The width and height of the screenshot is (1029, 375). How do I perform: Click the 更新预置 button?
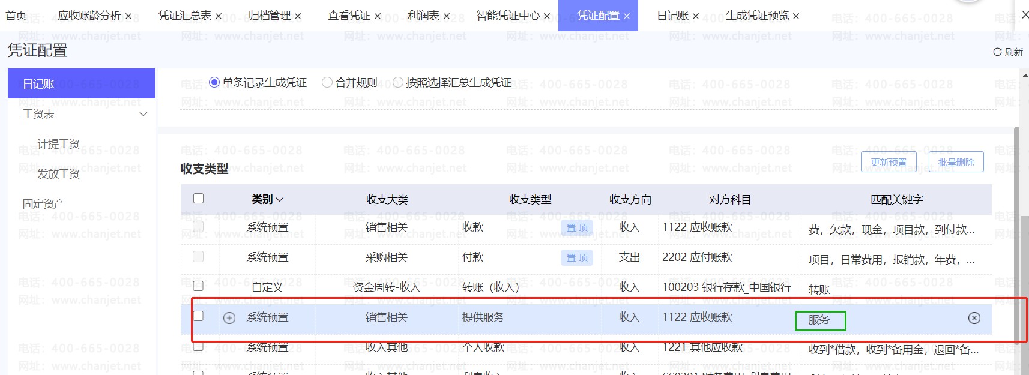(889, 162)
